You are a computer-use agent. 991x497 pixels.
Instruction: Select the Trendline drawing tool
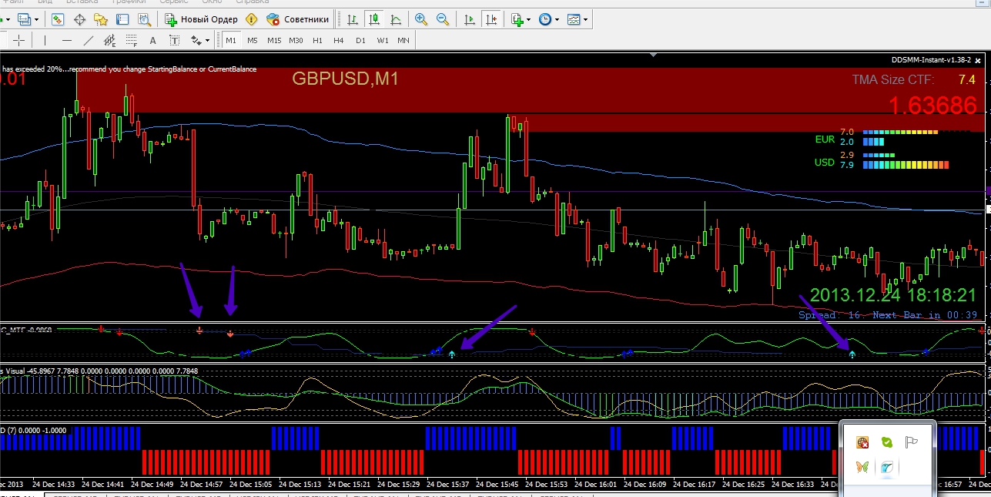[89, 40]
